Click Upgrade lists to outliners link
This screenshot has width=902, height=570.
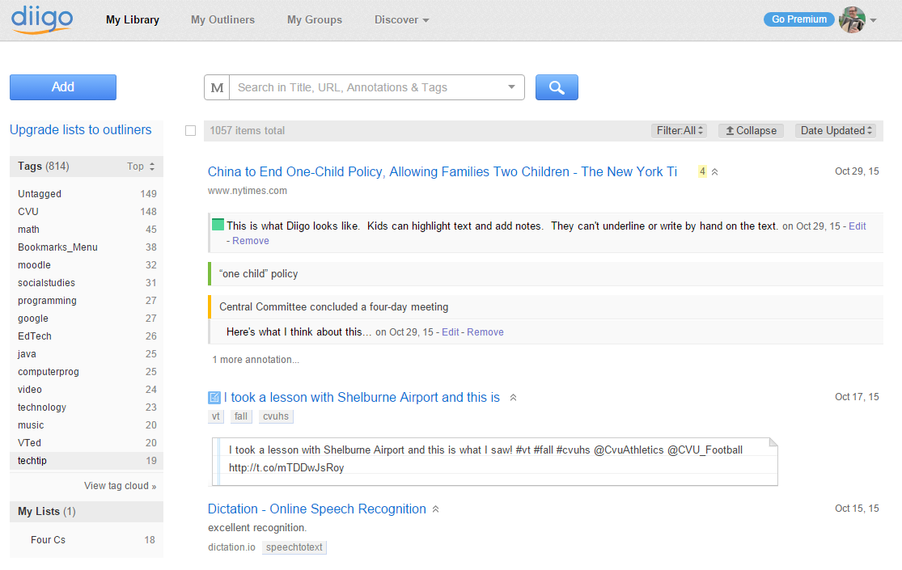pos(81,130)
